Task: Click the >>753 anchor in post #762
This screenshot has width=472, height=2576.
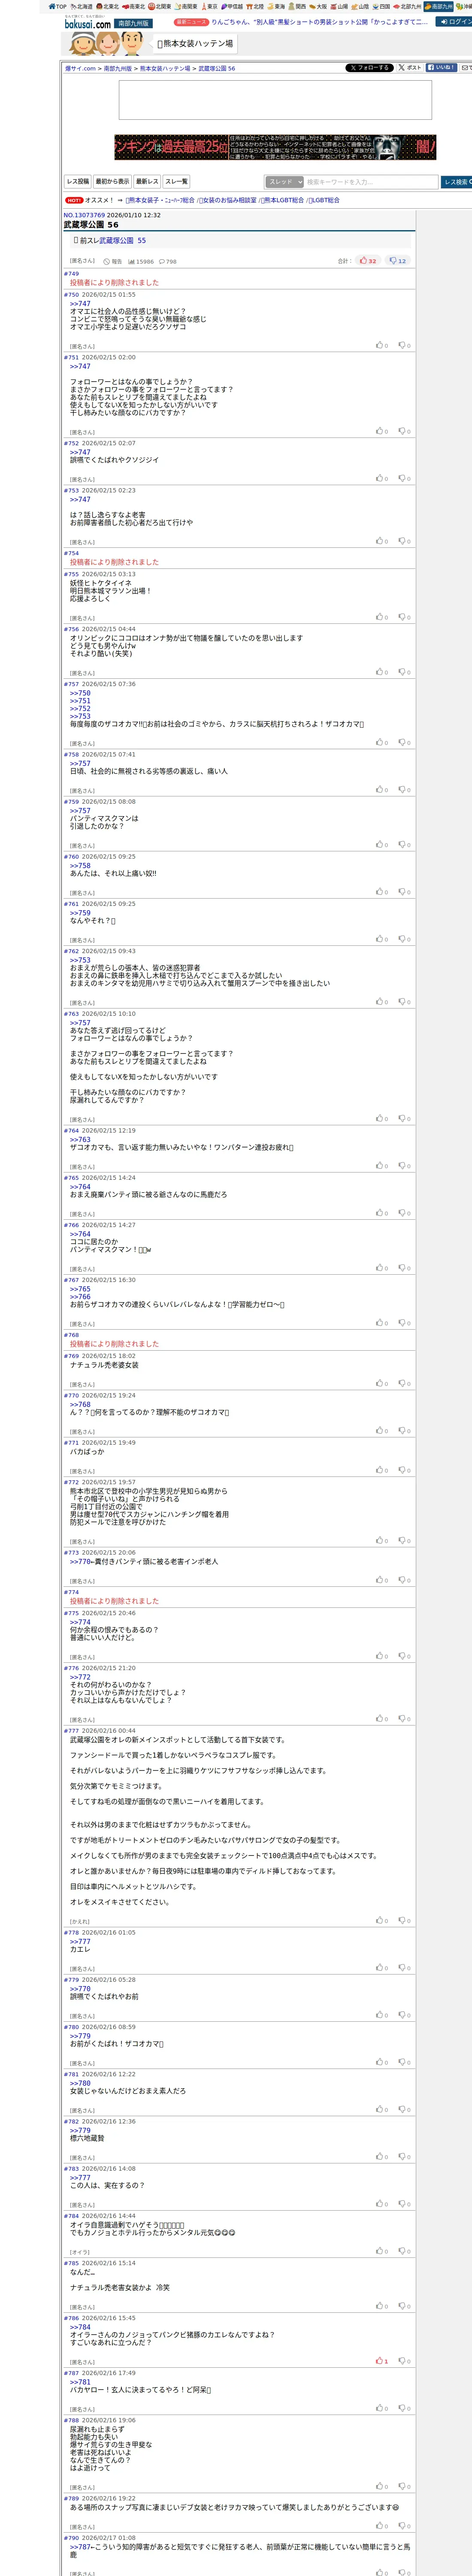Action: (80, 960)
